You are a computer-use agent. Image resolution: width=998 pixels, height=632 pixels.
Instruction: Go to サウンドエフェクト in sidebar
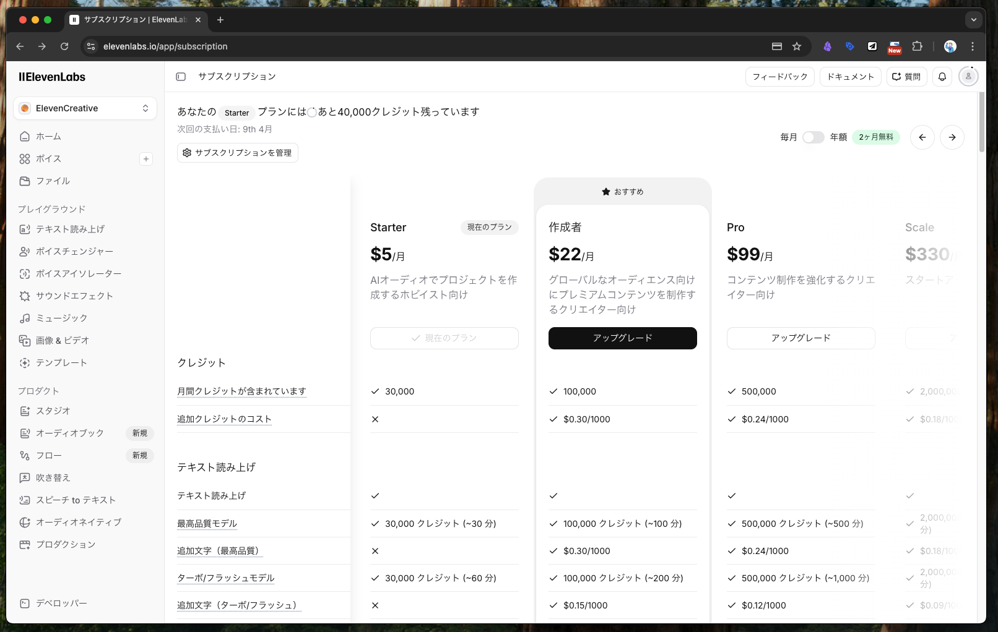click(74, 296)
